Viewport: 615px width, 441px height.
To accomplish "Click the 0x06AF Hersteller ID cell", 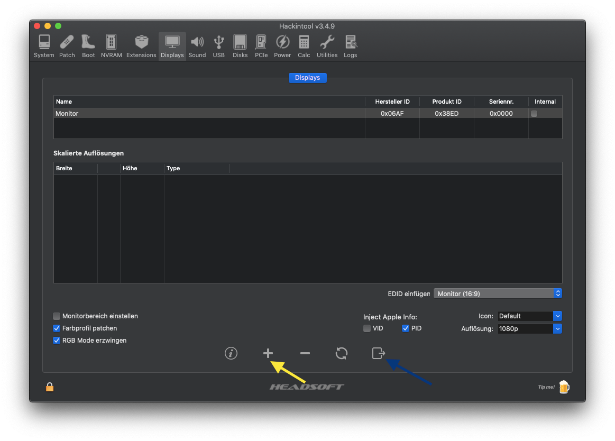I will click(x=392, y=113).
